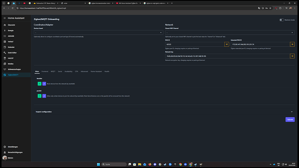Open the Energie sidebar item
Screen dimensions: 299x168
pos(16,30)
